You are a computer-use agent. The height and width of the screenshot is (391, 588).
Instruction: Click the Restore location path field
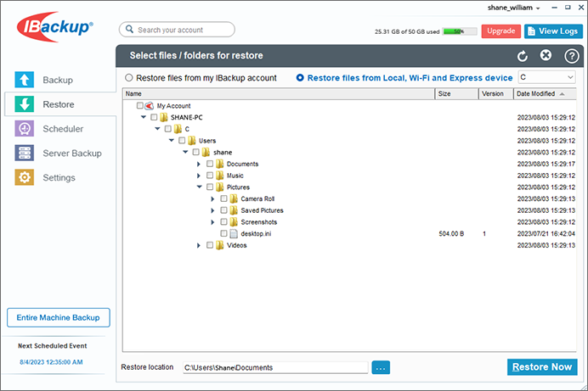click(x=274, y=367)
